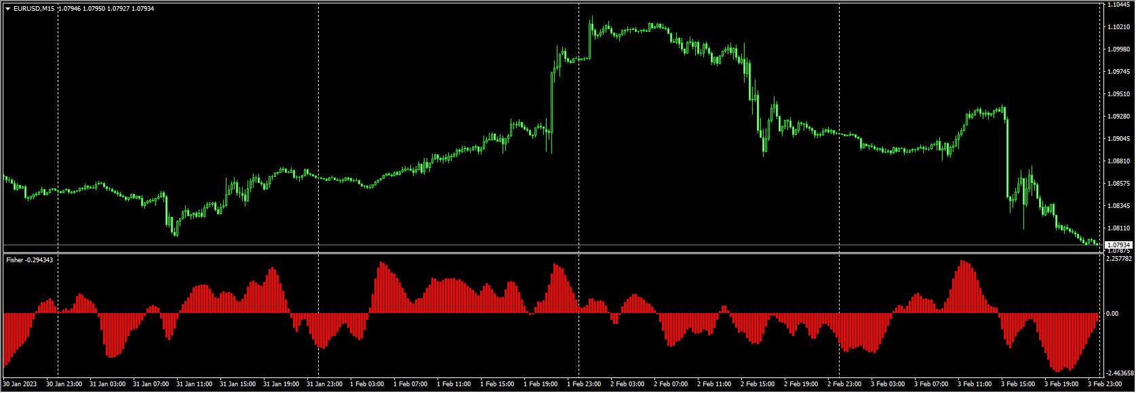Click the 1 Feb 19:00 time label

tap(541, 384)
